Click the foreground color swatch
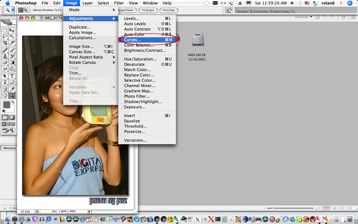The width and height of the screenshot is (358, 224). [x=6, y=105]
